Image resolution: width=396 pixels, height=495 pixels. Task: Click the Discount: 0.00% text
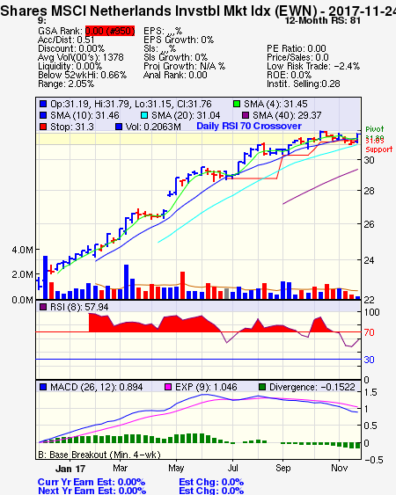coord(71,48)
